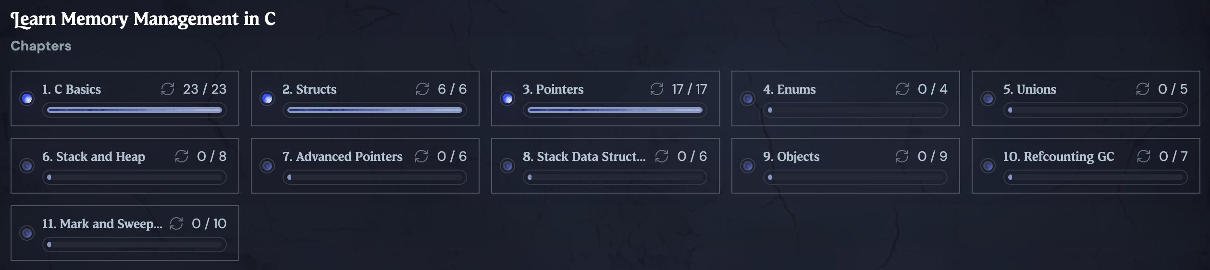The image size is (1210, 270).
Task: Select the C Basics radio indicator
Action: pyautogui.click(x=27, y=98)
